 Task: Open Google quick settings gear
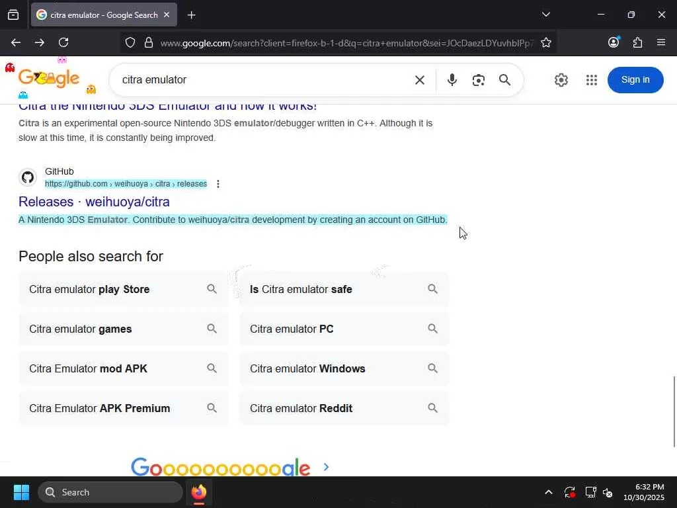[x=561, y=80]
